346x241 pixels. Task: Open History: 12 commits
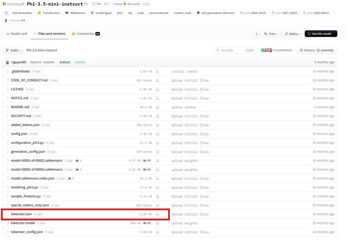click(x=316, y=50)
